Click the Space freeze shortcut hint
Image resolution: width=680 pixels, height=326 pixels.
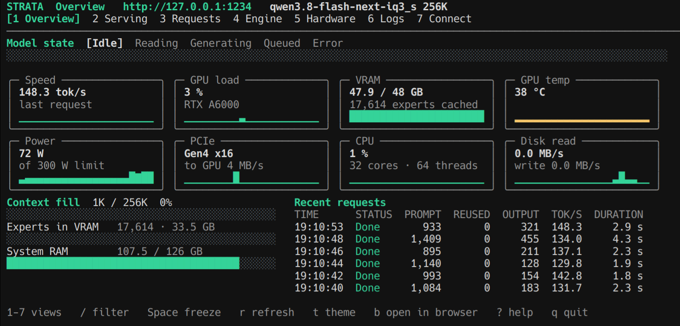(184, 312)
